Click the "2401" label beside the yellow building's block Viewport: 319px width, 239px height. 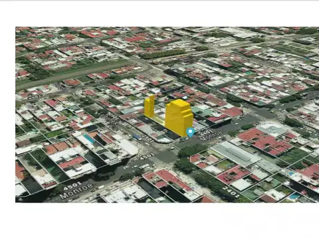(148, 138)
